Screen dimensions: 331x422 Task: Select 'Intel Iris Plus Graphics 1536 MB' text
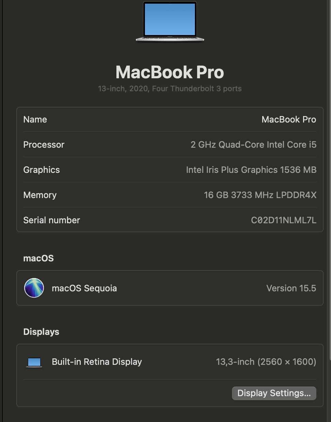tap(251, 170)
